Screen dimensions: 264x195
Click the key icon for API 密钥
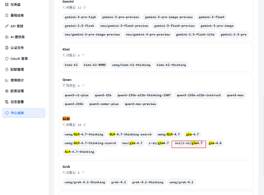pos(7,26)
